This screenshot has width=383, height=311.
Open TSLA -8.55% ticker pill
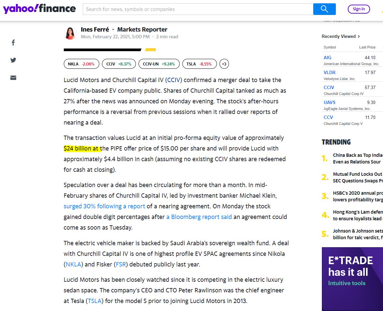pos(199,64)
